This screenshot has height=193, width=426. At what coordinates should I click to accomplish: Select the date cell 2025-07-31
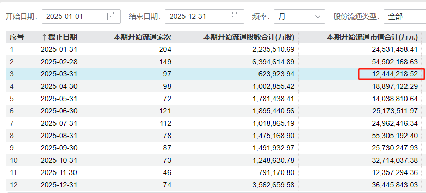click(59, 123)
